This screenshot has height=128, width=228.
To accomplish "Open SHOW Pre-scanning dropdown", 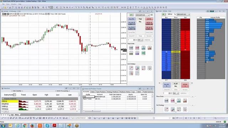I will pos(63,91).
